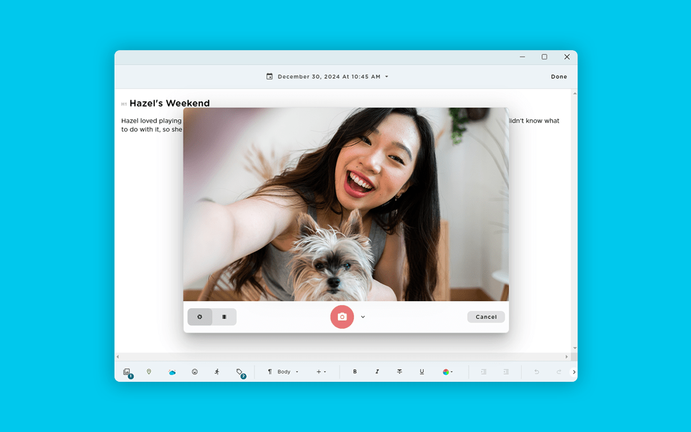This screenshot has width=691, height=432.
Task: Toggle bold formatting on the text
Action: tap(355, 372)
